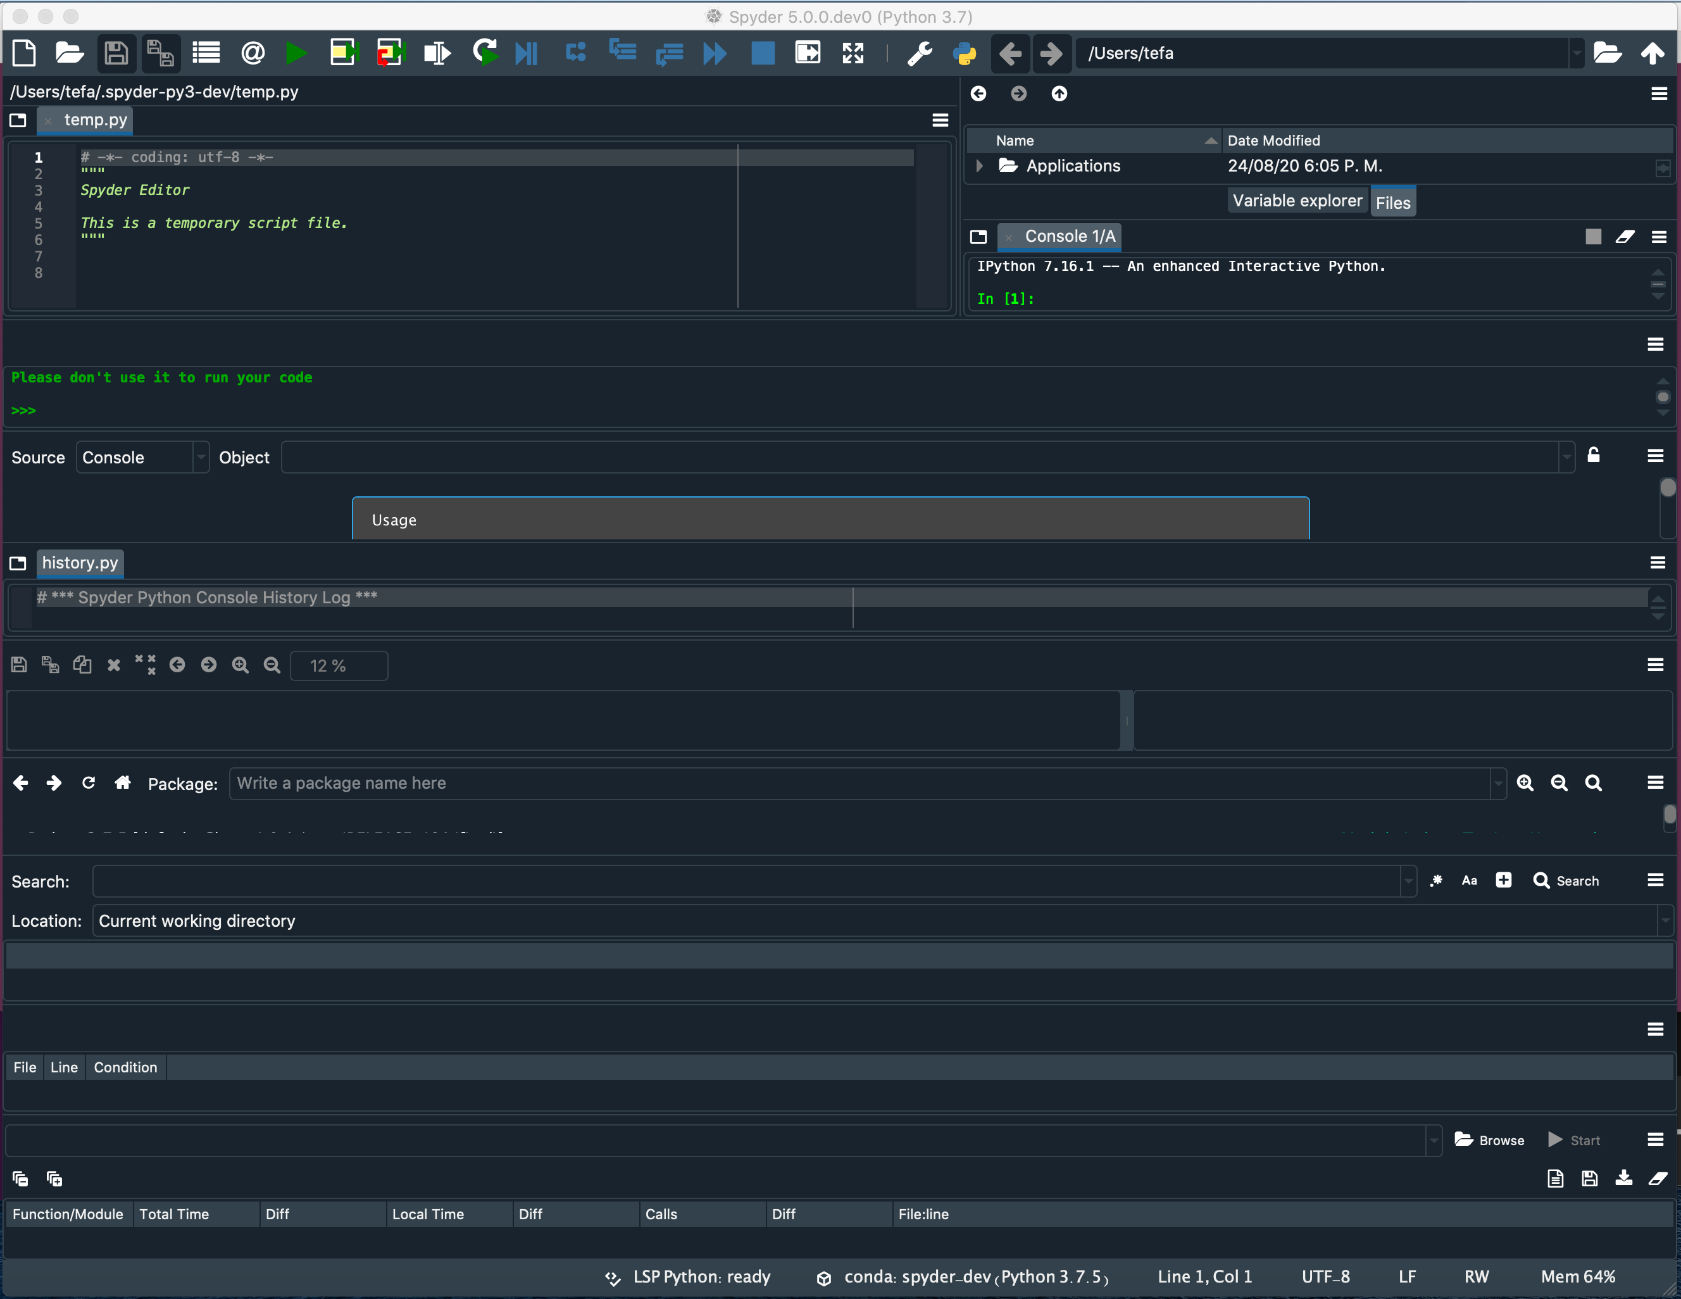Select the history.py tab
The height and width of the screenshot is (1299, 1681).
[79, 563]
